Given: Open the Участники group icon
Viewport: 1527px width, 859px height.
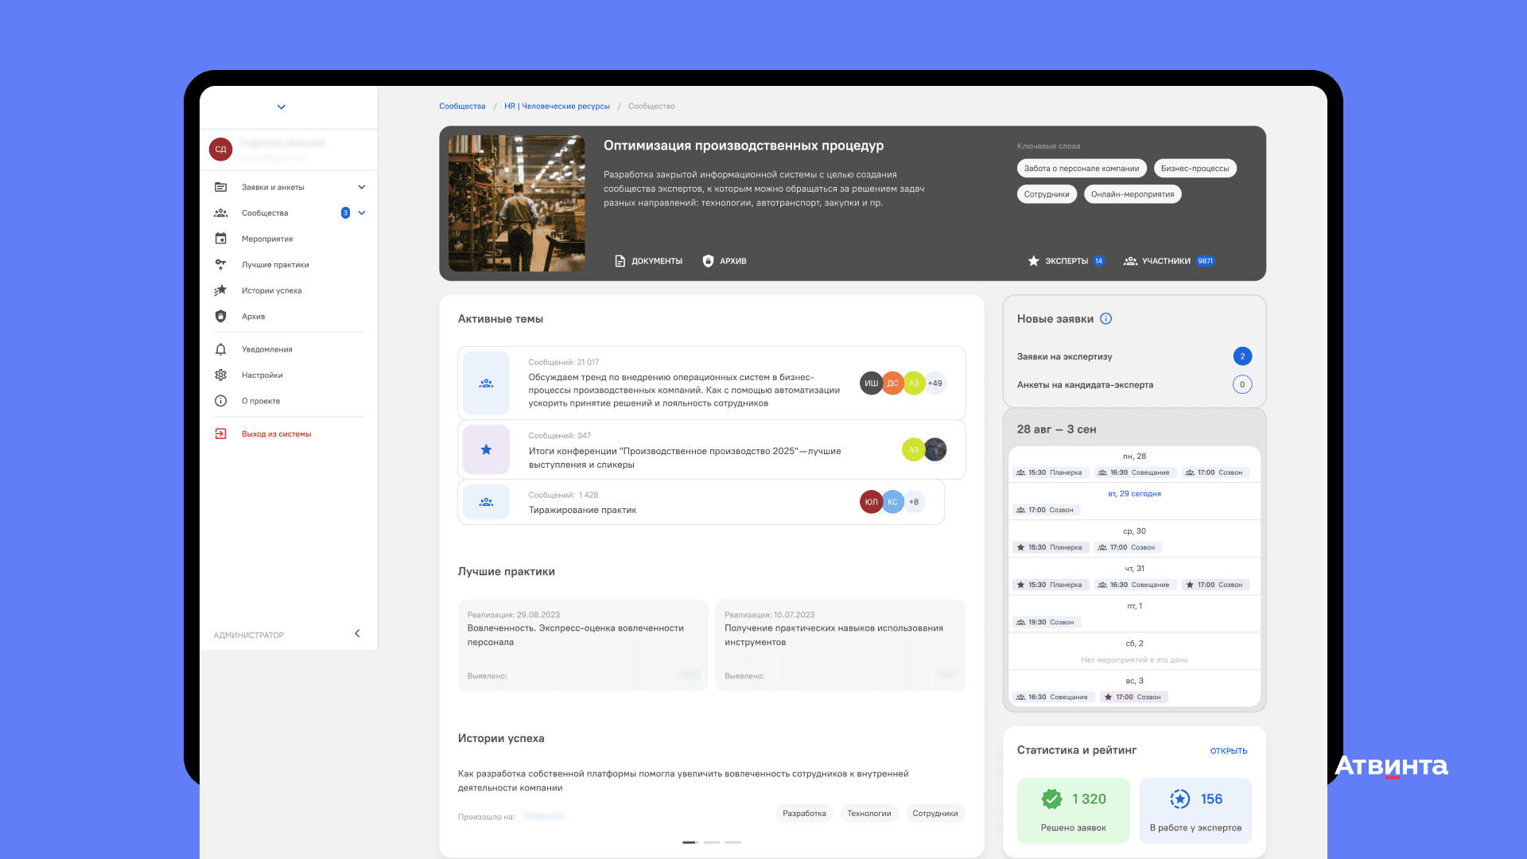Looking at the screenshot, I should tap(1130, 261).
